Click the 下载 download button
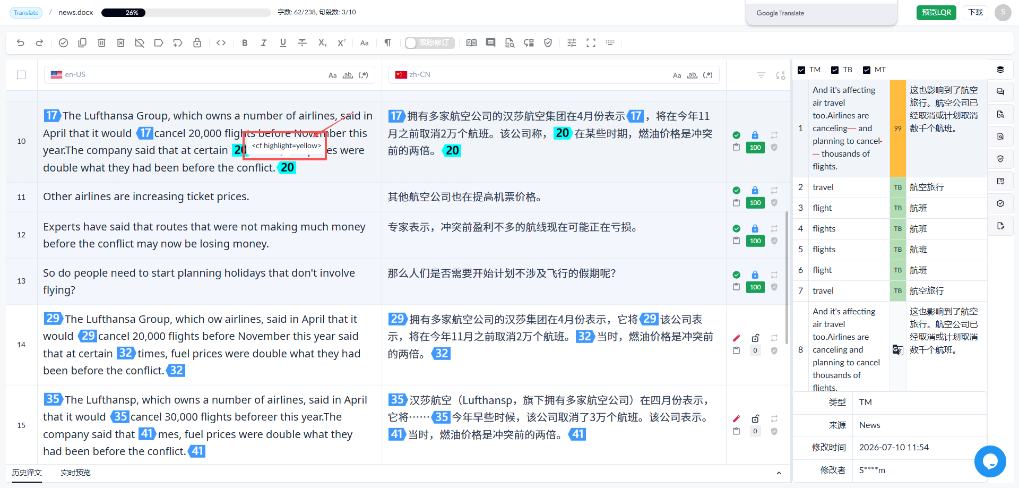Image resolution: width=1019 pixels, height=488 pixels. pyautogui.click(x=975, y=13)
